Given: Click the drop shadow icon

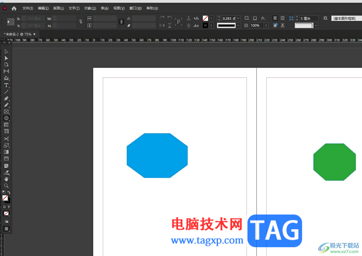Looking at the screenshot, I should 255,18.
